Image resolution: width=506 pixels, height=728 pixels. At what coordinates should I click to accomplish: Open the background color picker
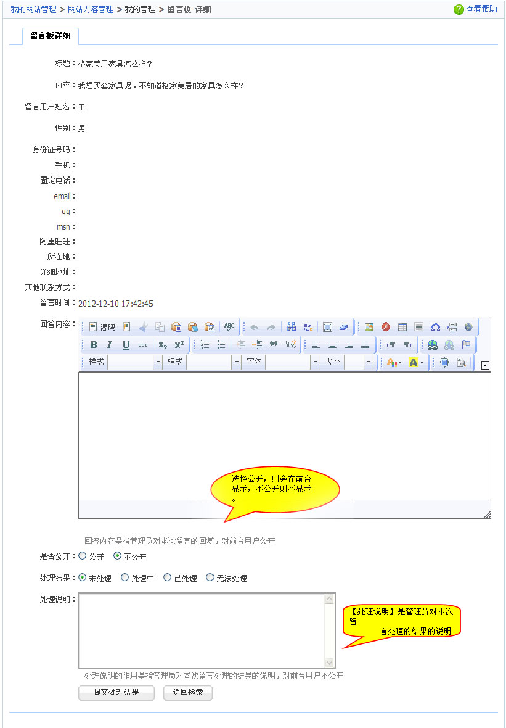(x=416, y=363)
